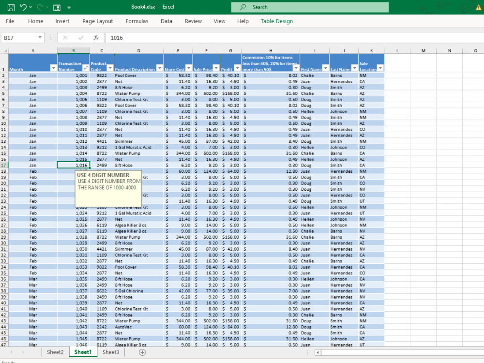Viewport: 484px width, 363px height.
Task: Open the View tab
Action: pos(219,21)
